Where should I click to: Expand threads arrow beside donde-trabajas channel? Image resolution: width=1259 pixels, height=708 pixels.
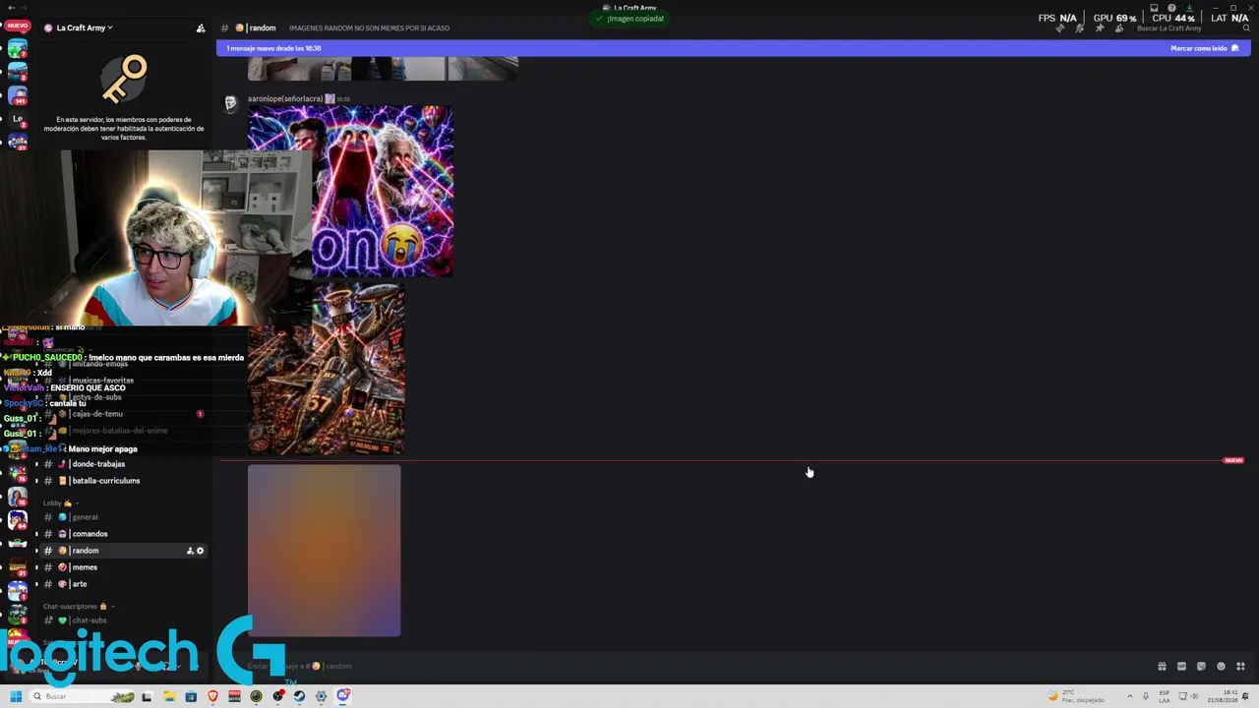36,464
